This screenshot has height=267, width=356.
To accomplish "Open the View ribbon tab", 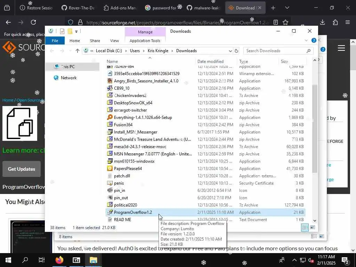I will click(114, 41).
